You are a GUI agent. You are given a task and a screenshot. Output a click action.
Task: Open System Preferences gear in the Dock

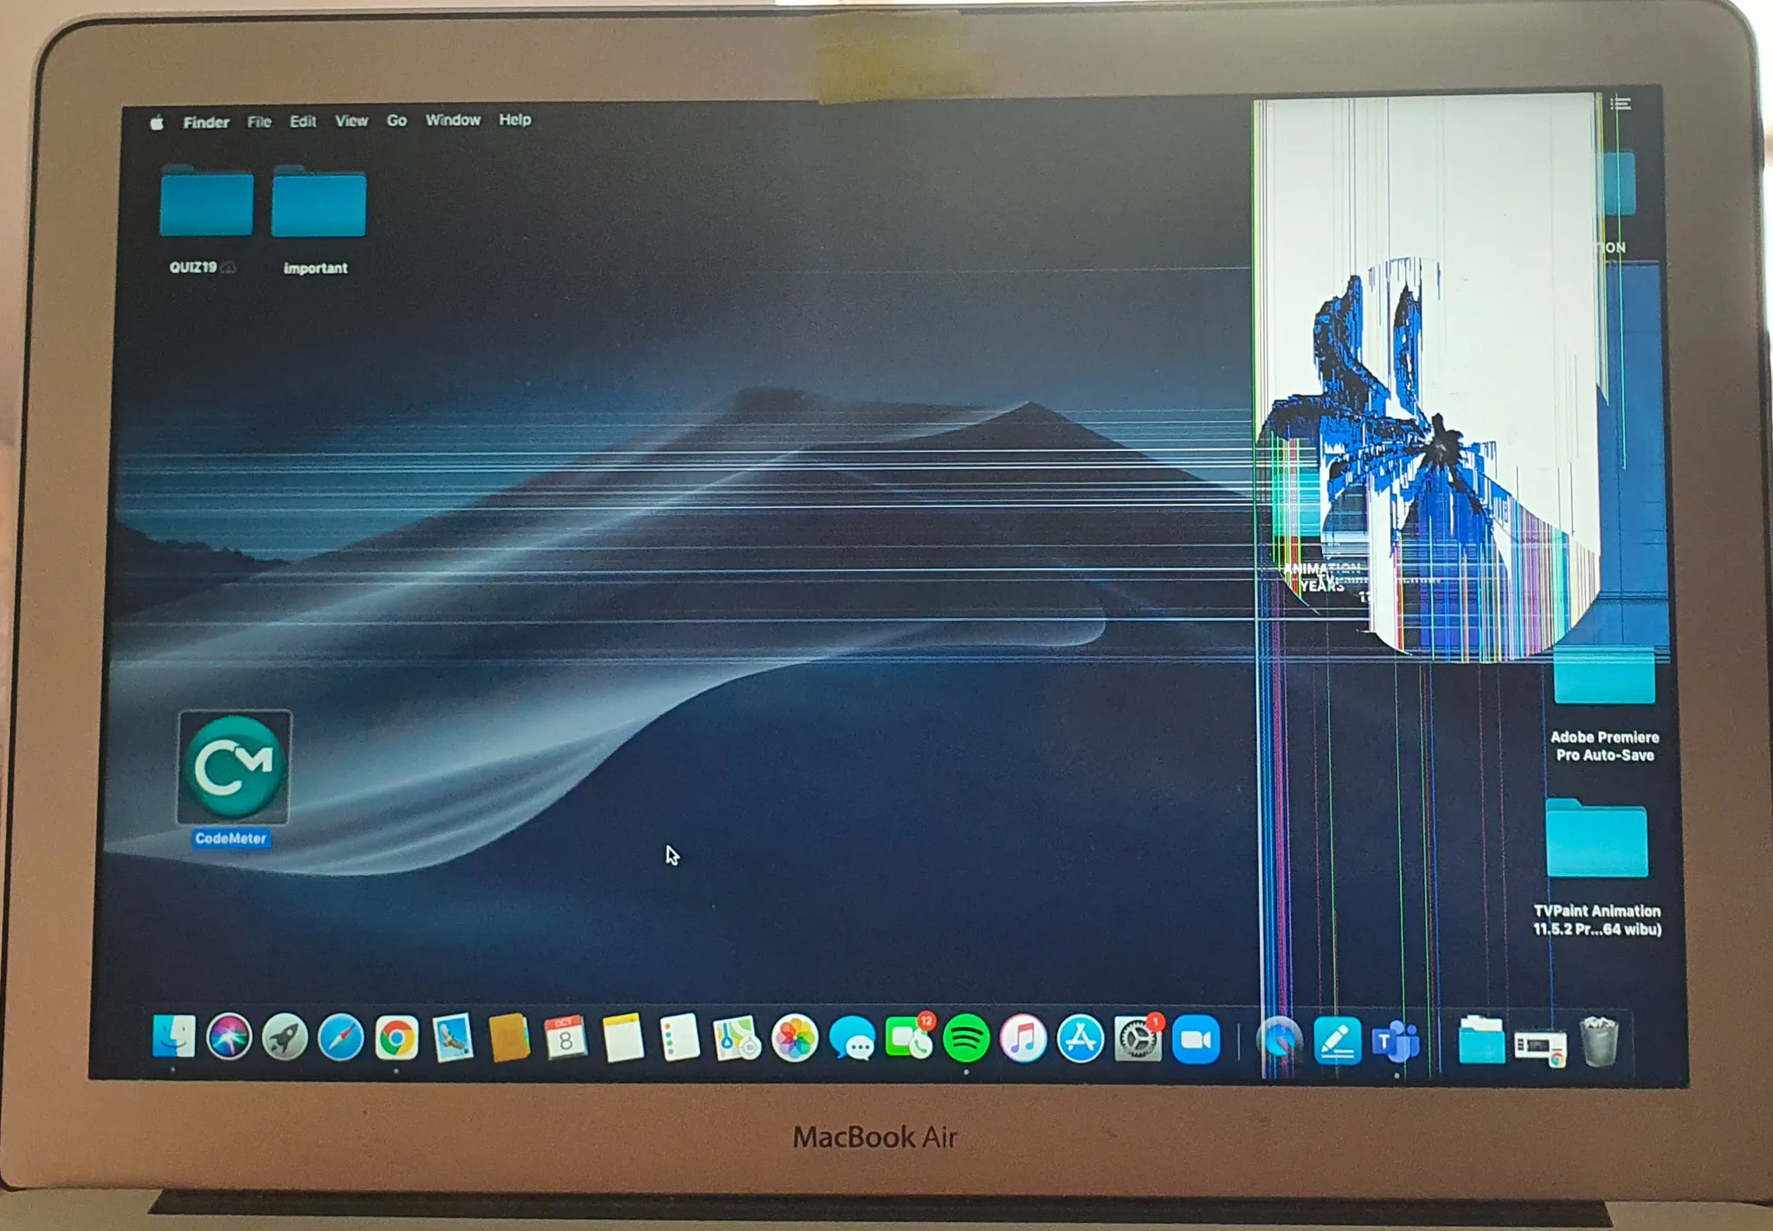(x=1138, y=1038)
